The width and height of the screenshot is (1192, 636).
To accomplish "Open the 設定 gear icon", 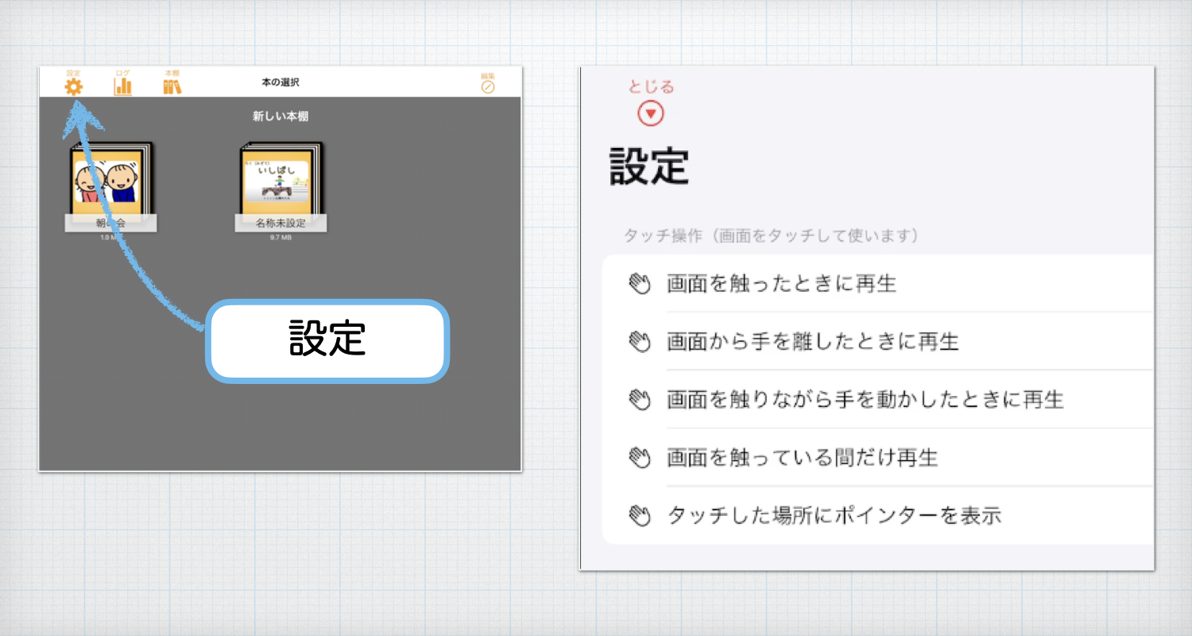I will pyautogui.click(x=74, y=85).
